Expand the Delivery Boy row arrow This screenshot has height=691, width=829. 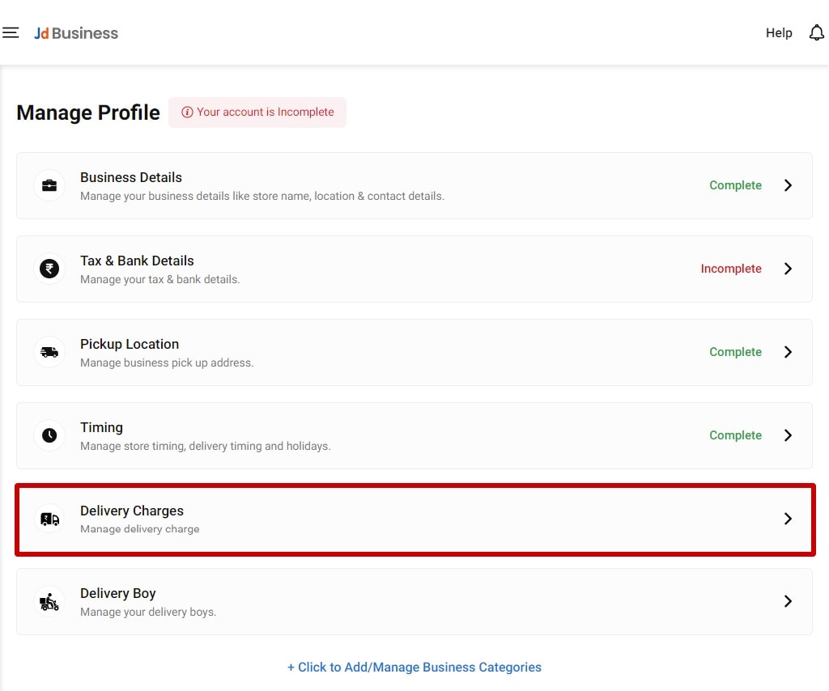point(788,601)
